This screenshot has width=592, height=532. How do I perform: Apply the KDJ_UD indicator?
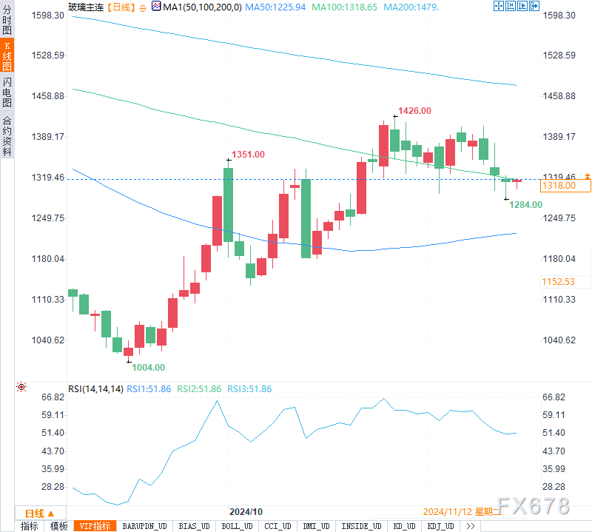click(x=439, y=526)
